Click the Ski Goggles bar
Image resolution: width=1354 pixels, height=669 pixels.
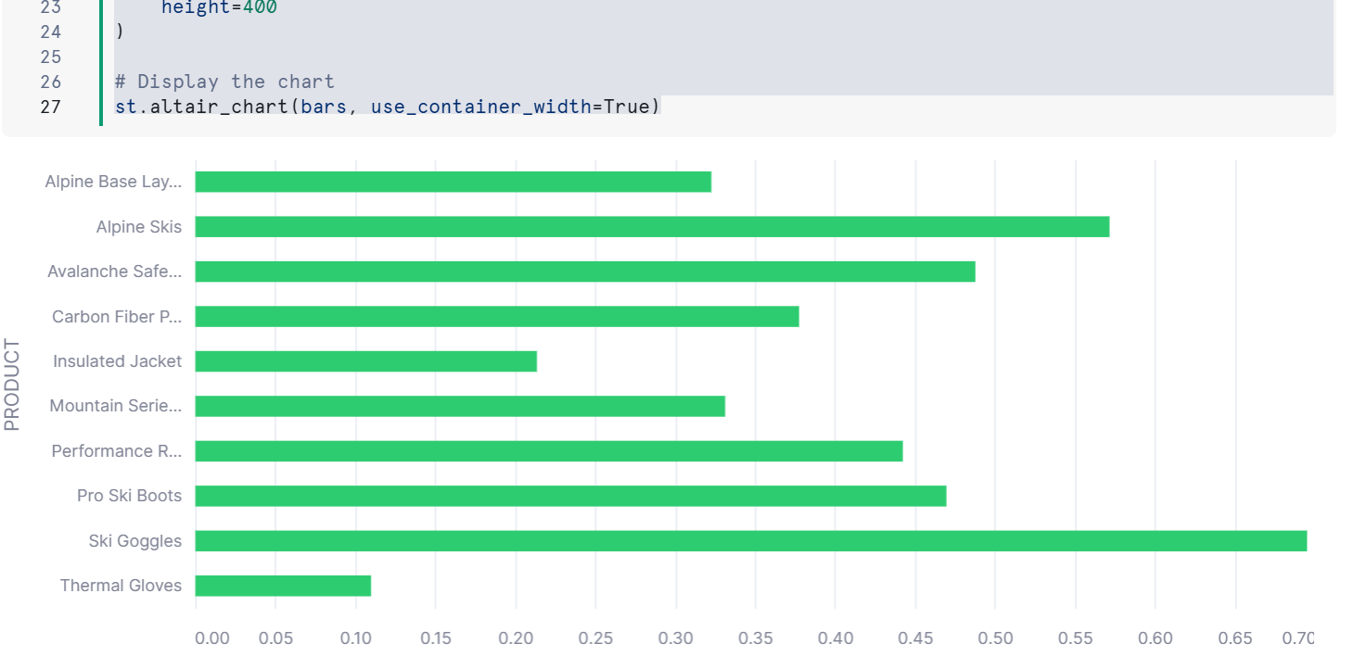tap(750, 541)
